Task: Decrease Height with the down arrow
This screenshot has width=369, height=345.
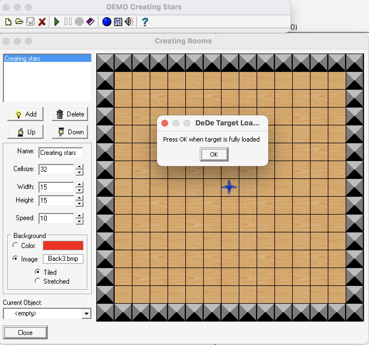Action: [80, 203]
